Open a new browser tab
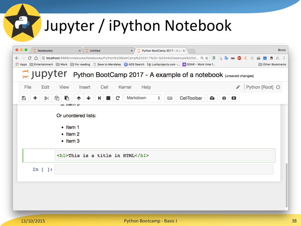The width and height of the screenshot is (301, 226). (x=192, y=51)
